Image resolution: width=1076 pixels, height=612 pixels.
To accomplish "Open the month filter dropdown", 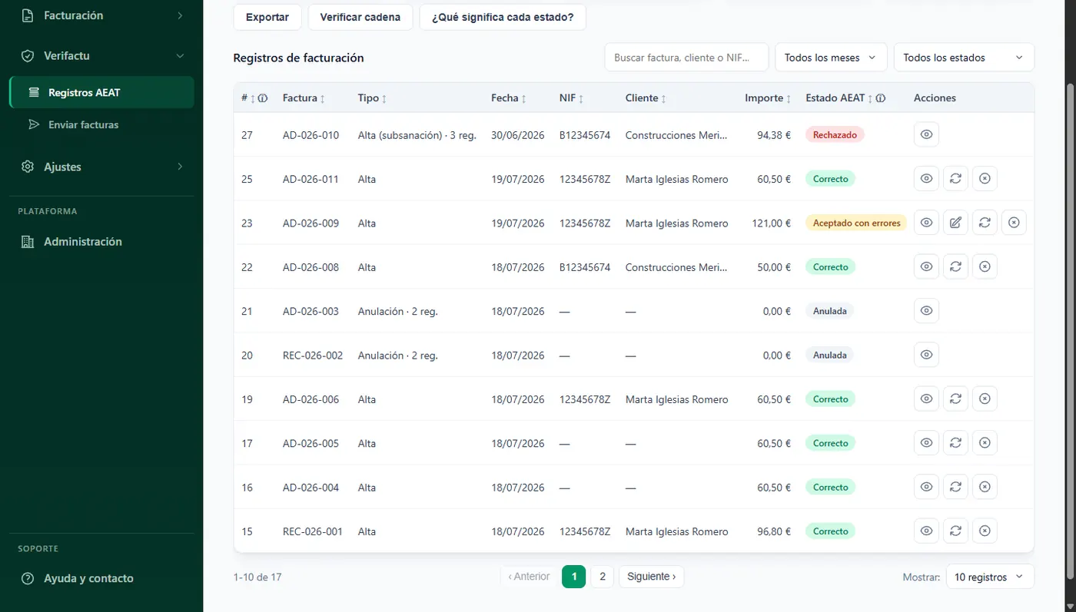I will click(x=831, y=58).
